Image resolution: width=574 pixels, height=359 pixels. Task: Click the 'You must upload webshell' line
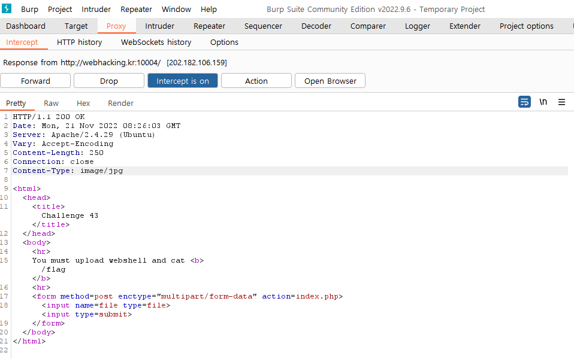(x=117, y=260)
